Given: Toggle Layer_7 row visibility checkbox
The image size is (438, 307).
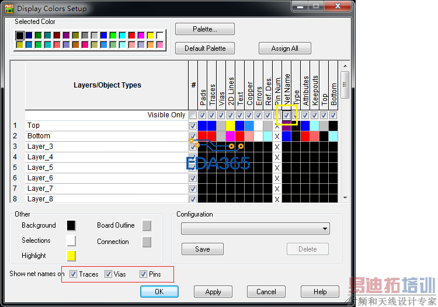Looking at the screenshot, I should (193, 189).
